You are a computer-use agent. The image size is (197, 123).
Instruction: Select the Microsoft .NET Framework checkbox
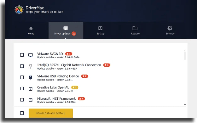22,100
